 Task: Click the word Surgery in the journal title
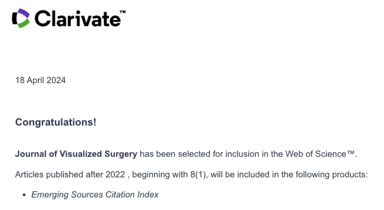tap(121, 154)
